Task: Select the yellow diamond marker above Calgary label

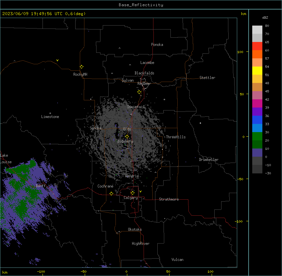Action: [132, 193]
